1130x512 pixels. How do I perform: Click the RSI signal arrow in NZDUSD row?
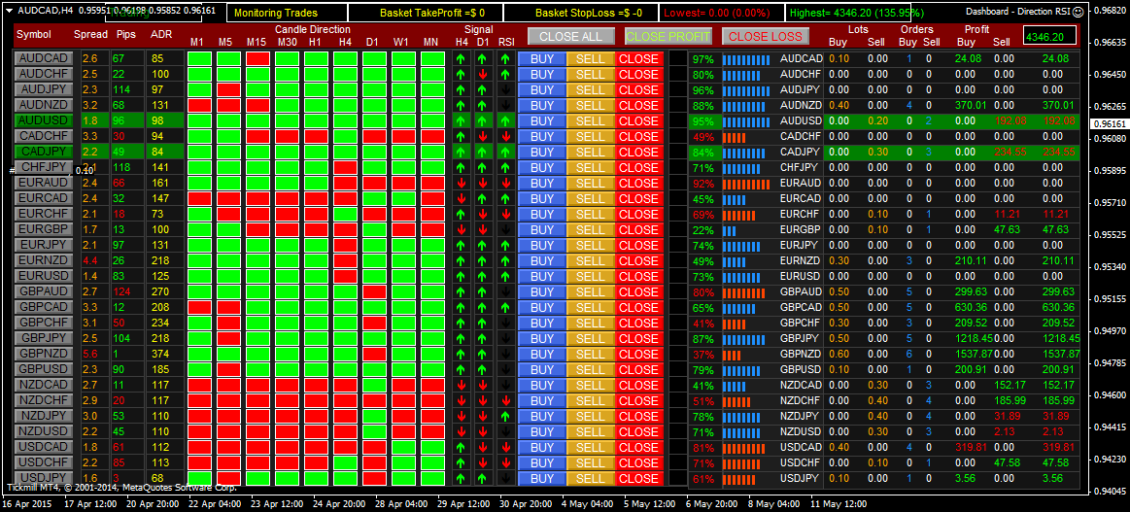click(506, 432)
